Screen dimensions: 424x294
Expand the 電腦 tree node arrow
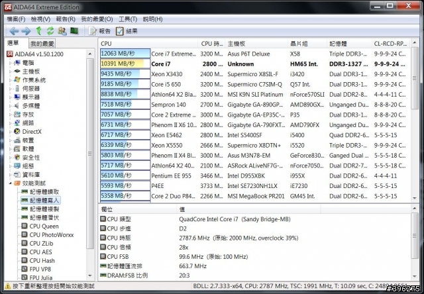point(11,63)
